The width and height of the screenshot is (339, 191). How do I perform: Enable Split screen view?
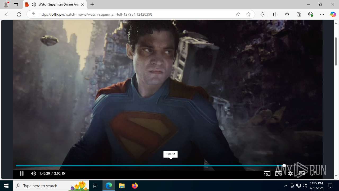275,14
